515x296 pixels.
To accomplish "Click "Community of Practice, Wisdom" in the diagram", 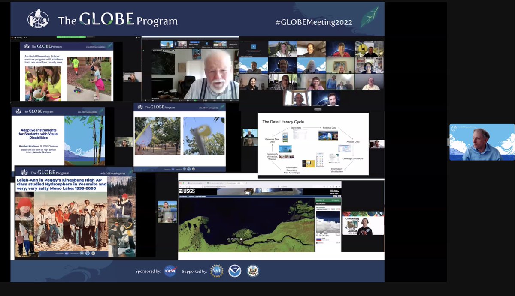I will click(272, 156).
